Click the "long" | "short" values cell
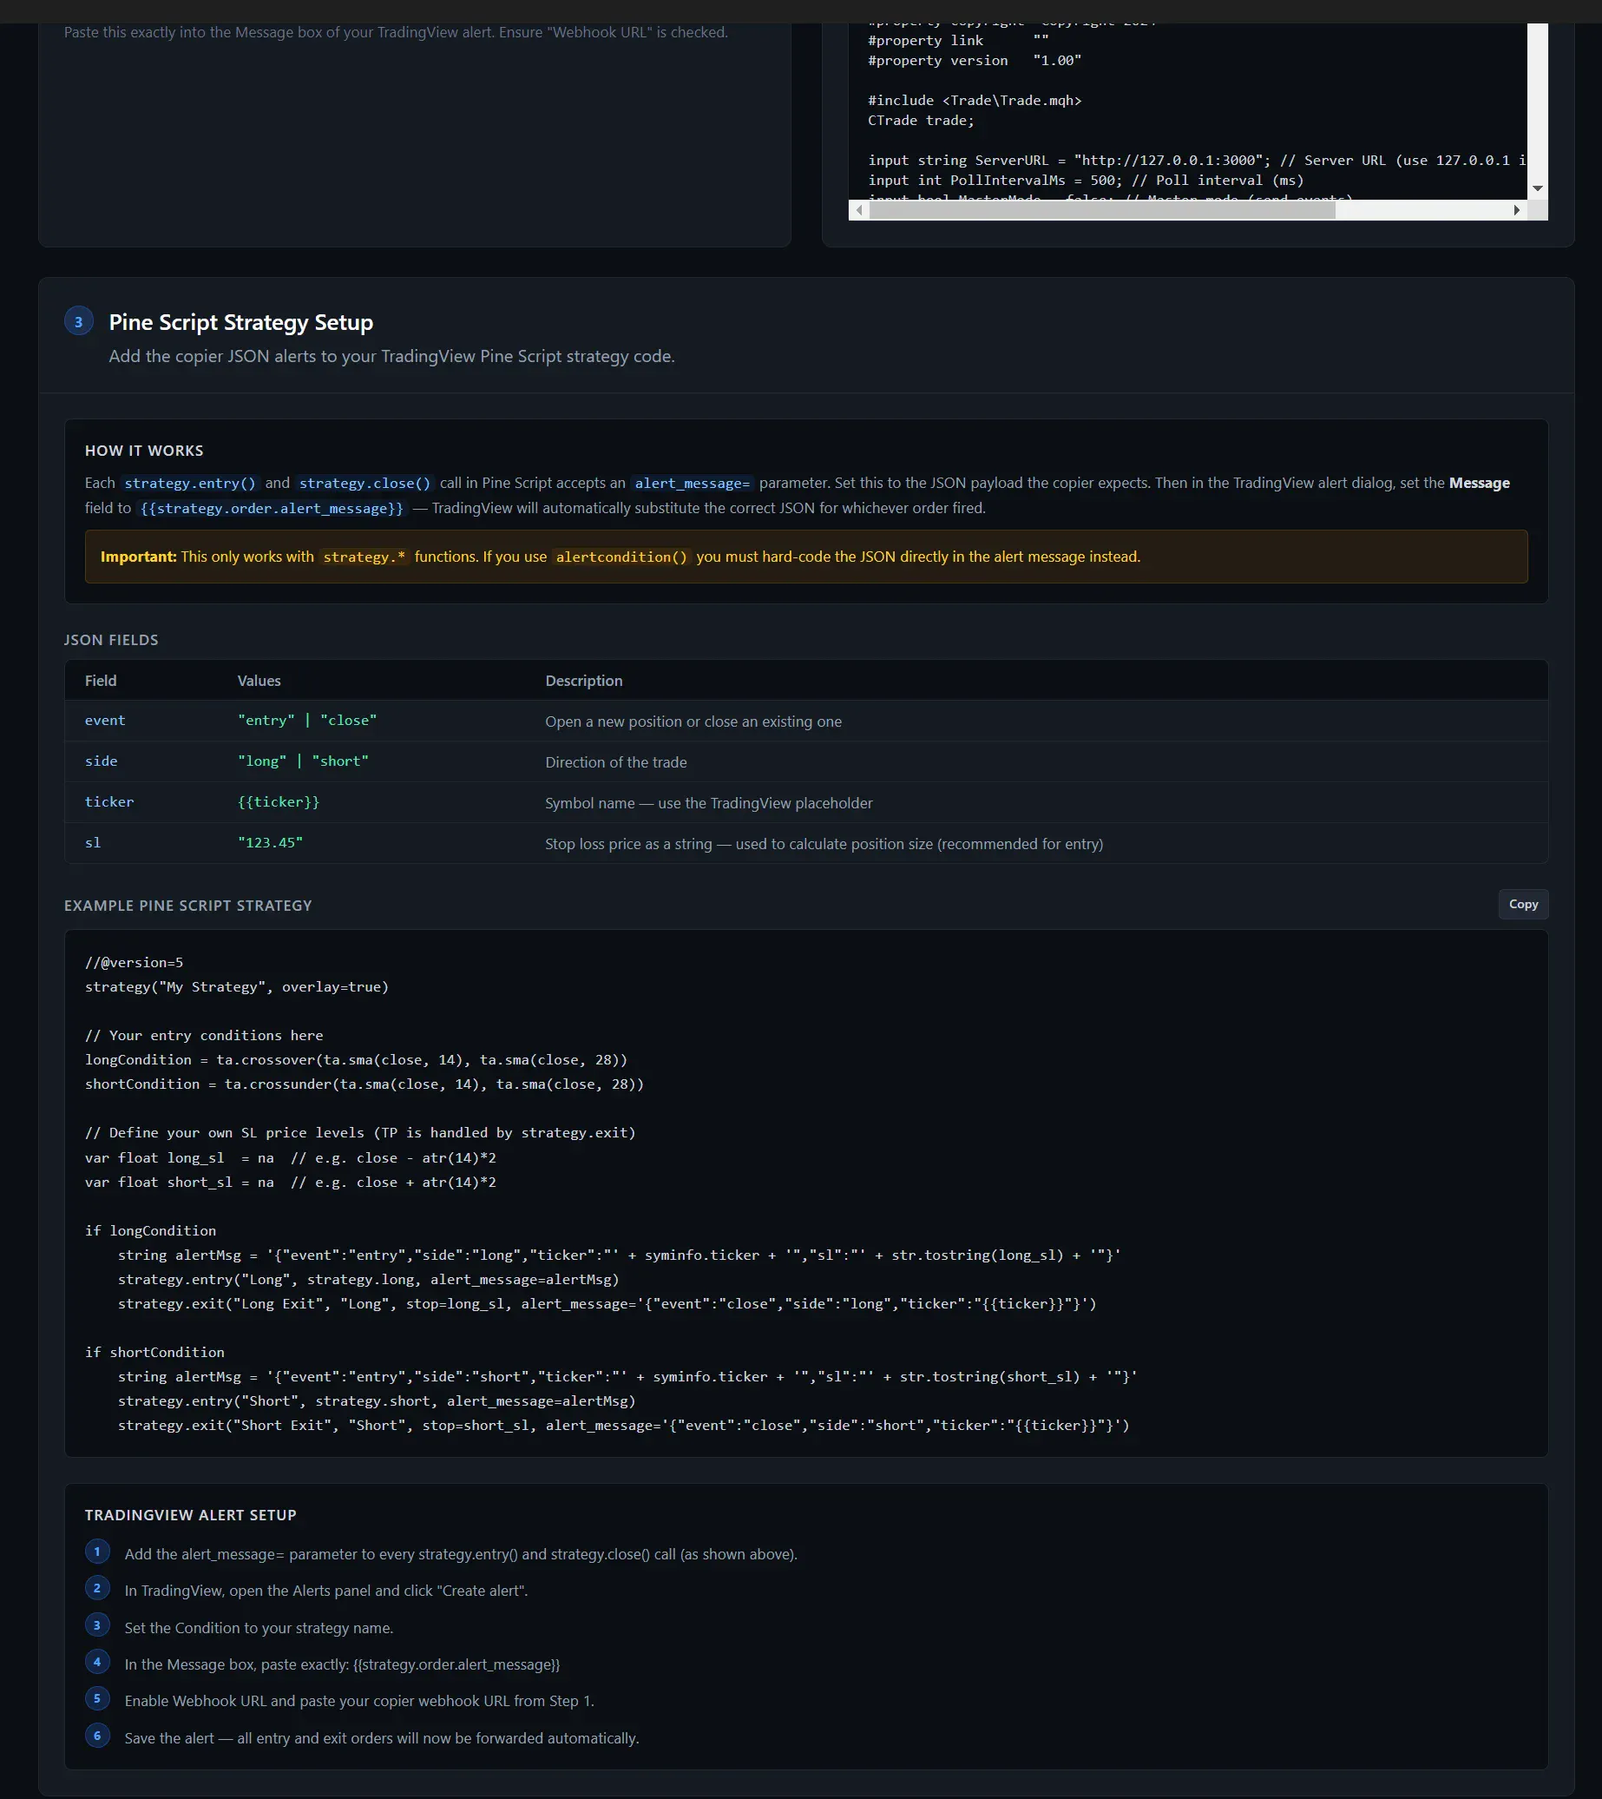Image resolution: width=1602 pixels, height=1799 pixels. tap(303, 761)
